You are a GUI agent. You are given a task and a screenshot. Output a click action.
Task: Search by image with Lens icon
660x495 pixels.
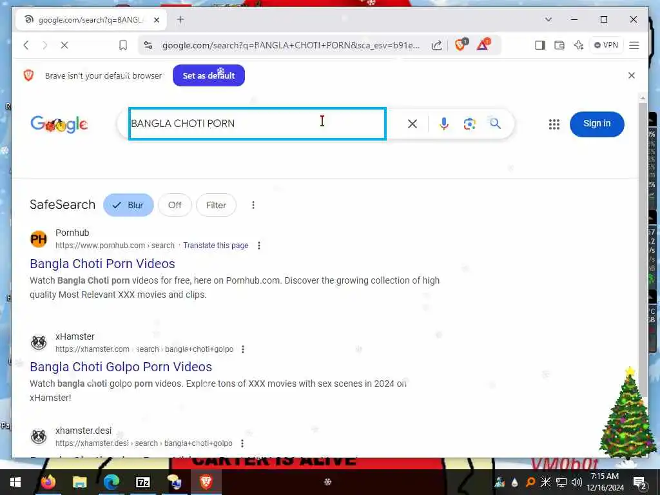pyautogui.click(x=469, y=124)
